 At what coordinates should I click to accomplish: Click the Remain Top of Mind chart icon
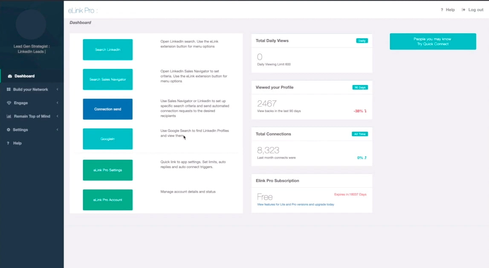[x=9, y=116]
